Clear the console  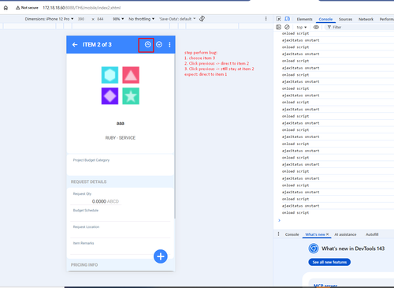(287, 27)
